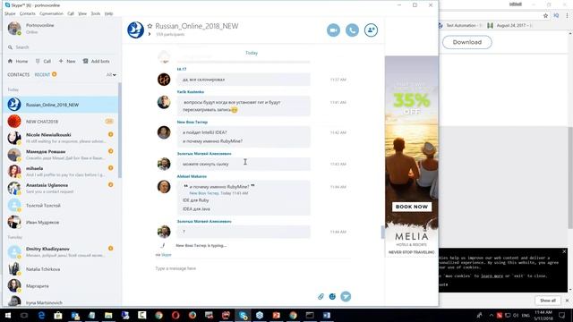Open Firefox from the taskbar

tap(192, 315)
